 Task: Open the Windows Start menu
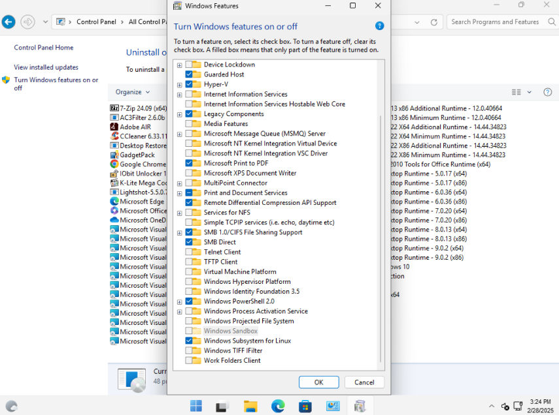(195, 406)
